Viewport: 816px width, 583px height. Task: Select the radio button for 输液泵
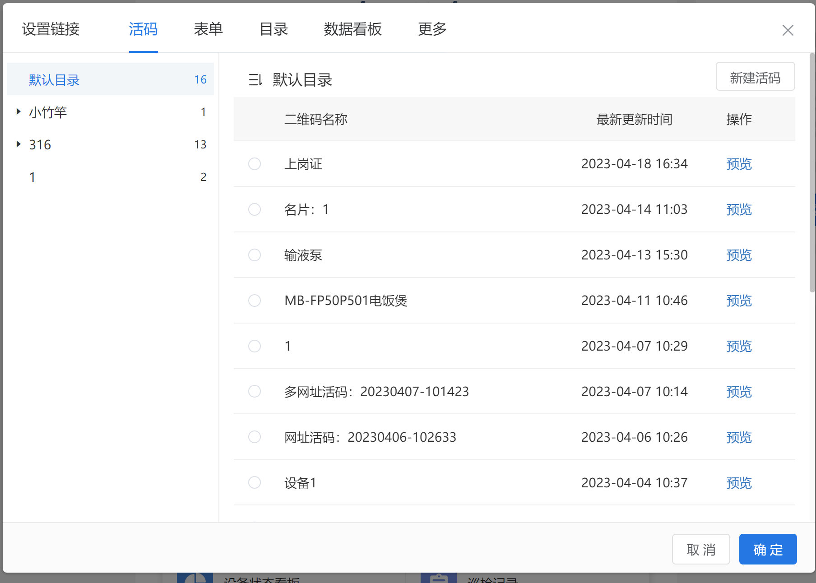point(255,255)
